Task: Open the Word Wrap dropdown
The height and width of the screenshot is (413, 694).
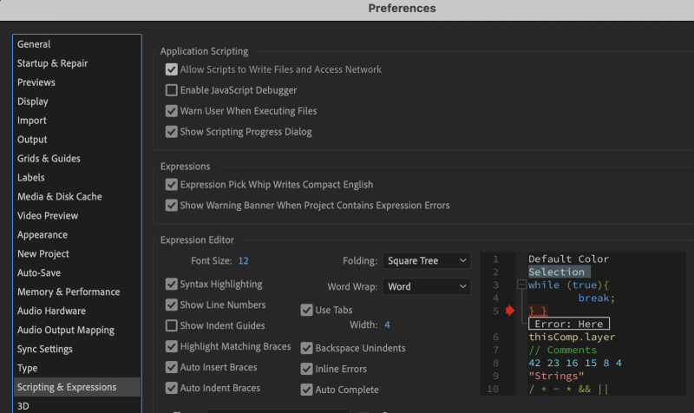Action: pos(426,286)
